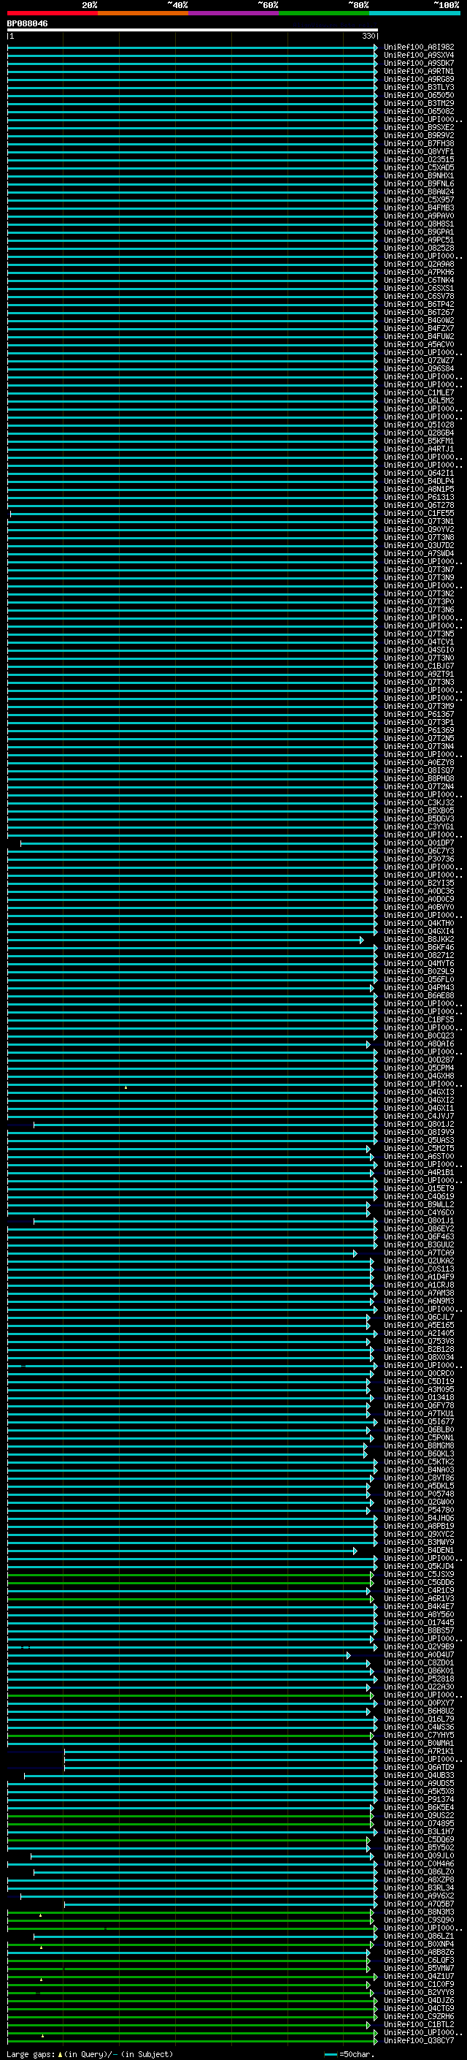Select label UniRef100_B6TP42
This screenshot has height=2060, width=467.
coord(419,305)
